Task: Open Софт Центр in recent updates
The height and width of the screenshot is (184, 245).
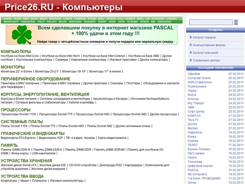Action: point(196,111)
